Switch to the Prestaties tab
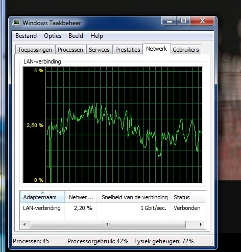This screenshot has height=252, width=241. 128,50
